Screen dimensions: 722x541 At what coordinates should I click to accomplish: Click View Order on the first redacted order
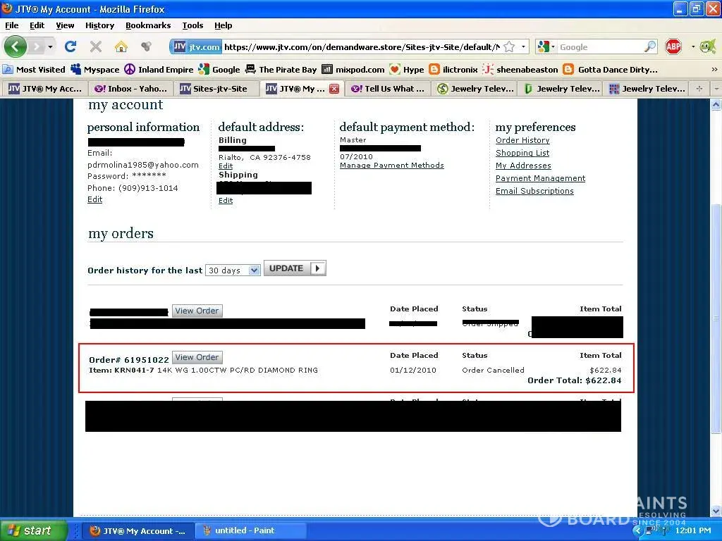(197, 311)
